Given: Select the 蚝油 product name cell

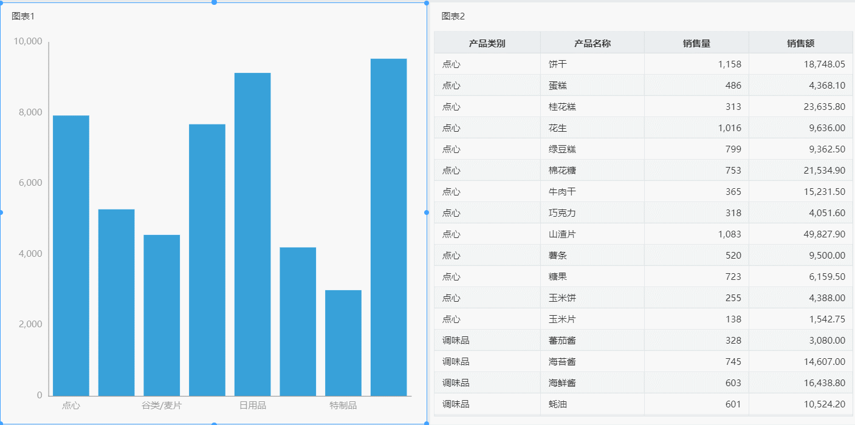Looking at the screenshot, I should [x=592, y=404].
